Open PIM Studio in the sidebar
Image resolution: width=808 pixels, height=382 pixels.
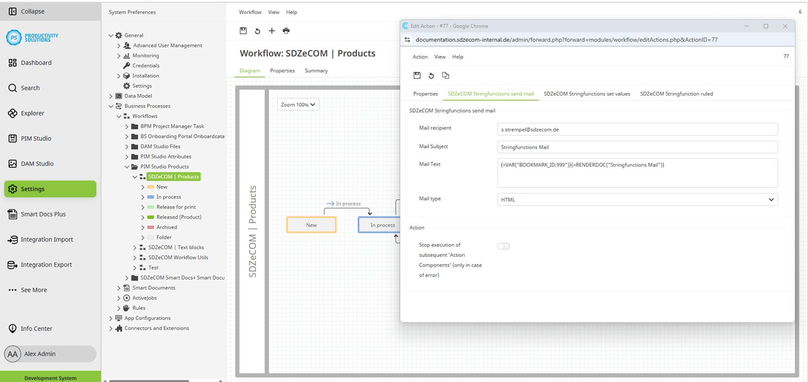pos(36,138)
